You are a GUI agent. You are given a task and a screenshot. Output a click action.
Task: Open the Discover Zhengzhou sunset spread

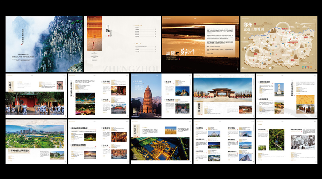201,44
